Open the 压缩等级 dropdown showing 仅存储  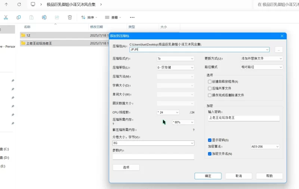click(x=175, y=68)
